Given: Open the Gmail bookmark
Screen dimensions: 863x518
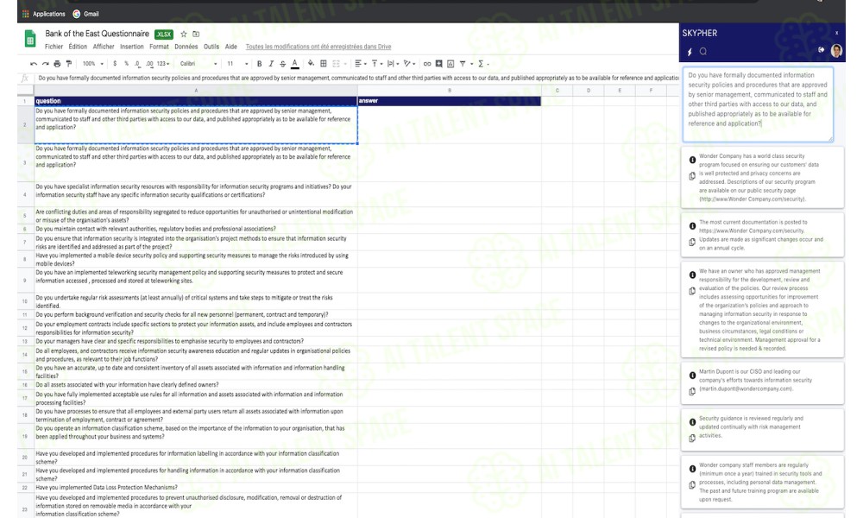Looking at the screenshot, I should pyautogui.click(x=85, y=14).
